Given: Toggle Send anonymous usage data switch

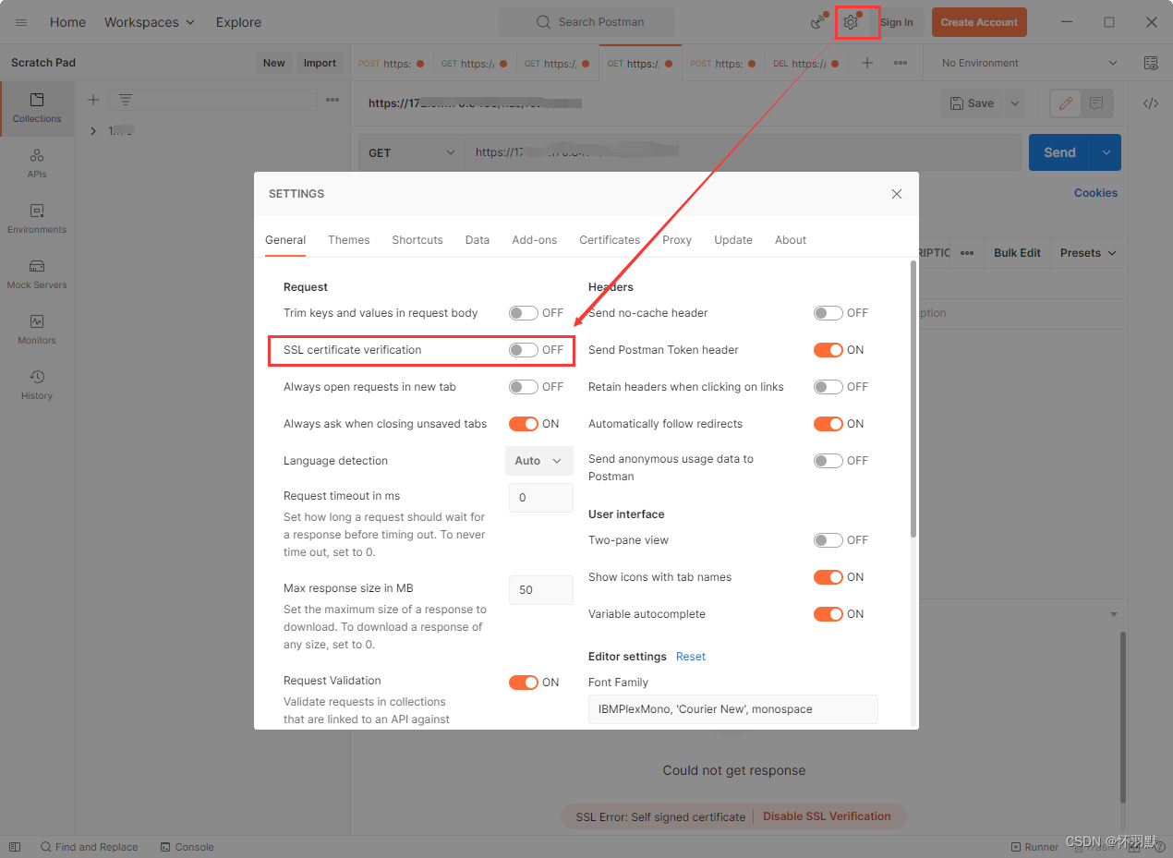Looking at the screenshot, I should tap(828, 461).
